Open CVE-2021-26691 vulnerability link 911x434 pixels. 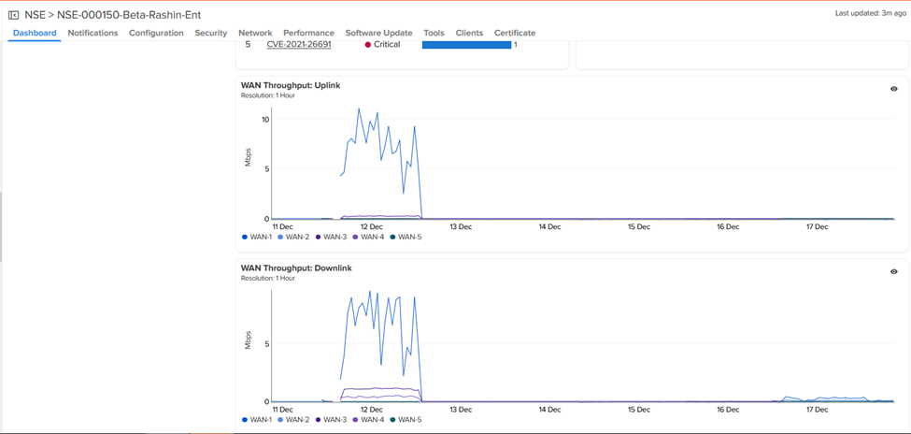(x=299, y=45)
